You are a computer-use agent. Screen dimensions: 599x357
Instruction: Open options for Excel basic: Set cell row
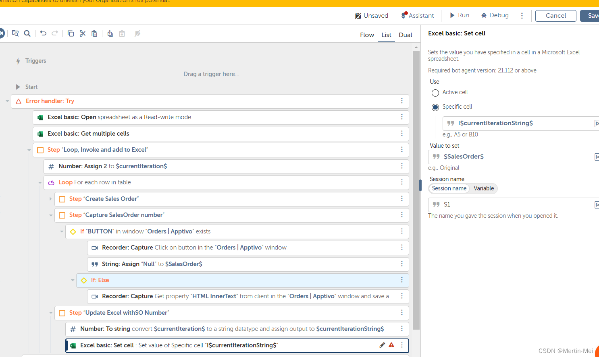402,345
